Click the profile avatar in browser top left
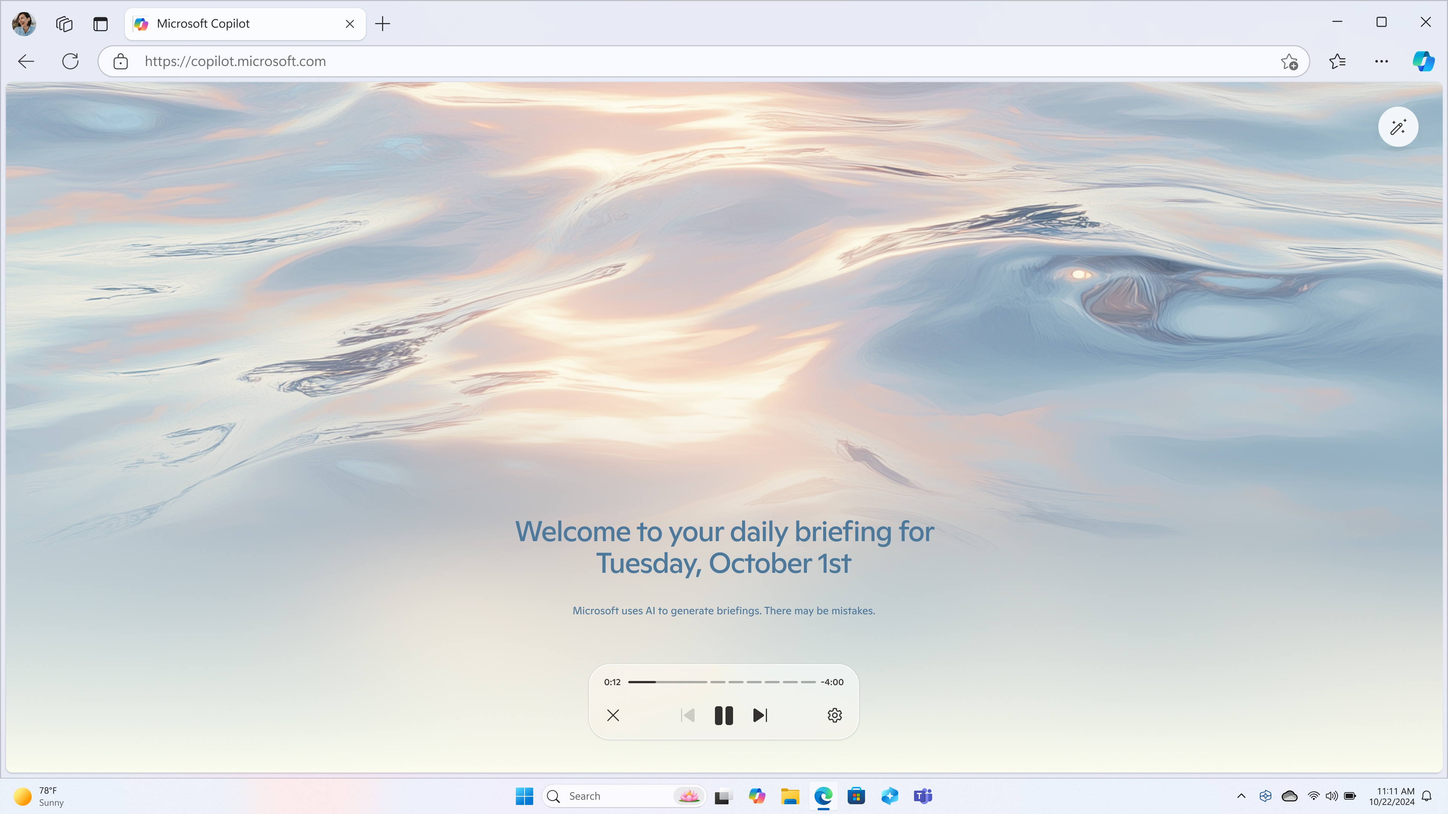1448x814 pixels. (x=25, y=23)
